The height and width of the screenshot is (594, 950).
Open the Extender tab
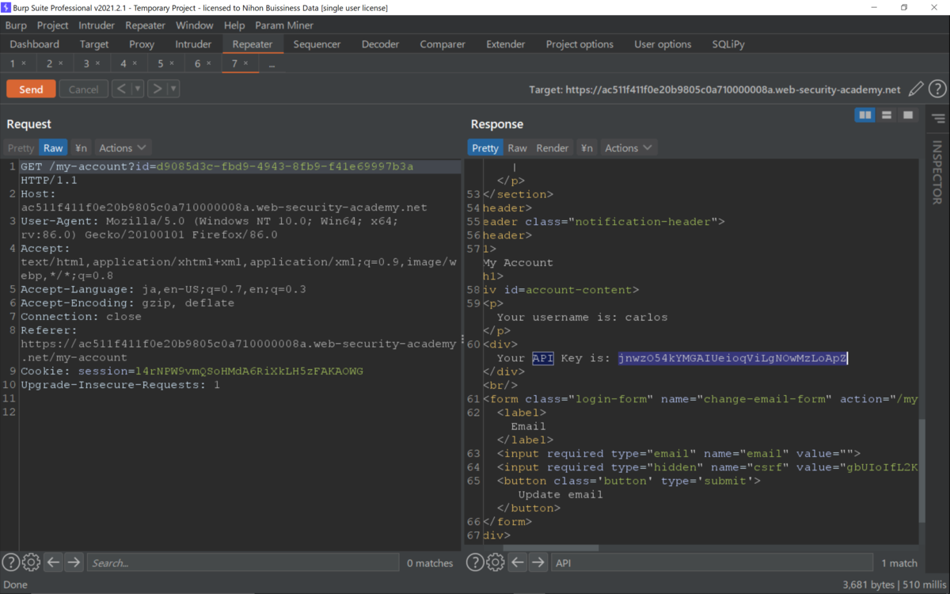506,44
